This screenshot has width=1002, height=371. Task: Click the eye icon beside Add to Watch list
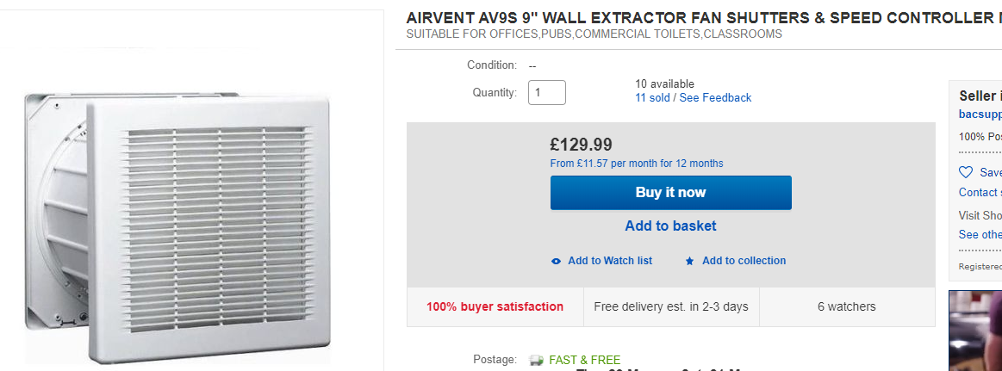[x=557, y=261]
